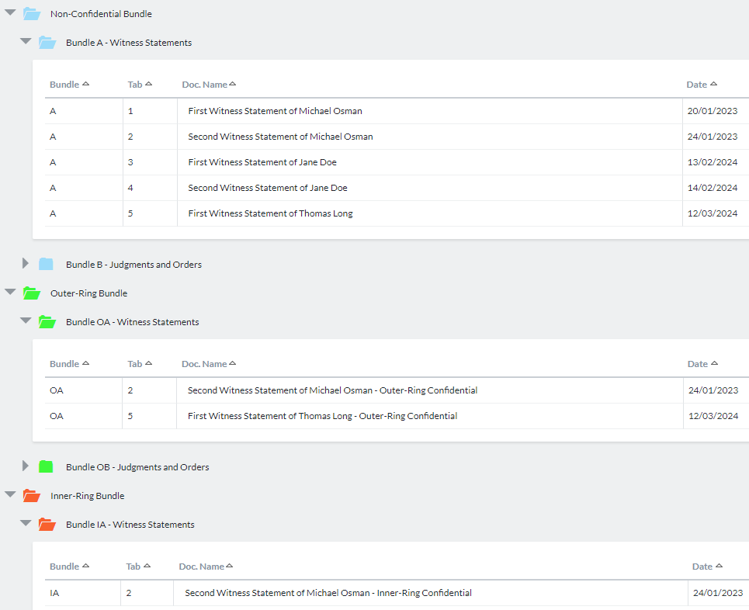This screenshot has height=610, width=749.
Task: Select Bundle IA - Witness Statements label
Action: [130, 525]
